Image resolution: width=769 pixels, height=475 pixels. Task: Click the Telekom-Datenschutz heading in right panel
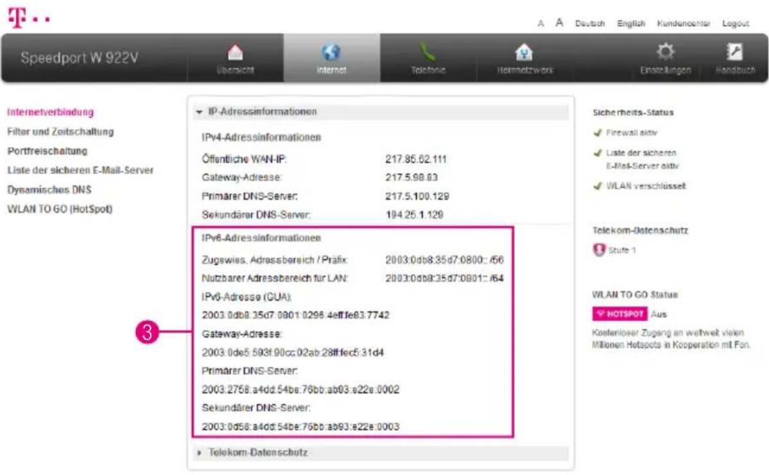coord(640,230)
